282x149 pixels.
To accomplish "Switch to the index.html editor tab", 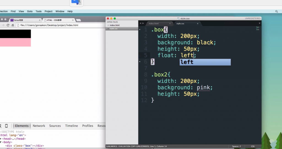I will (x=154, y=24).
